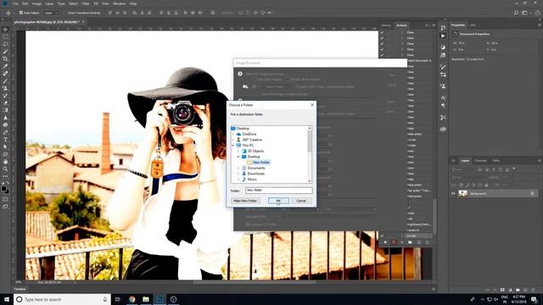Select the Move tool

coord(5,30)
